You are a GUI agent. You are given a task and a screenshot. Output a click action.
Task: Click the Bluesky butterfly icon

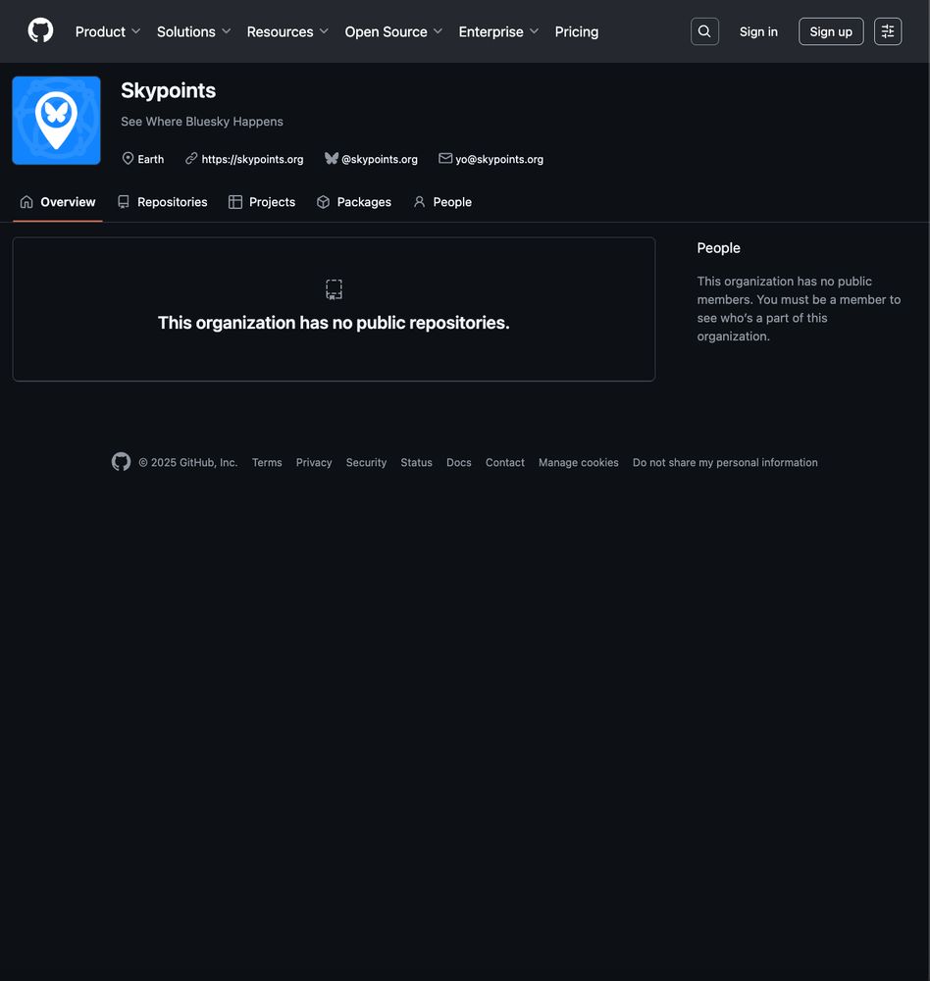click(x=331, y=159)
